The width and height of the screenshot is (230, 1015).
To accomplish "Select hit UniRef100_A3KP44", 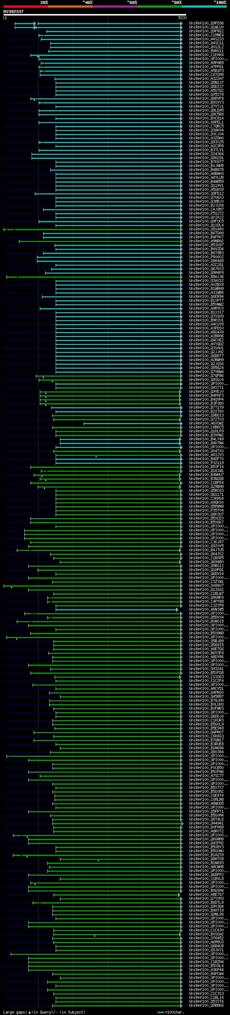I will (x=206, y=970).
